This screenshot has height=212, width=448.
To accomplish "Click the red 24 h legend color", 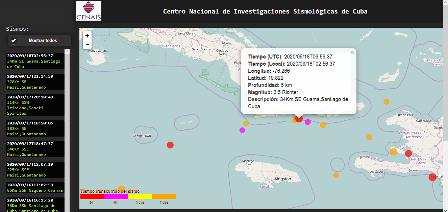I will pyautogui.click(x=92, y=196).
